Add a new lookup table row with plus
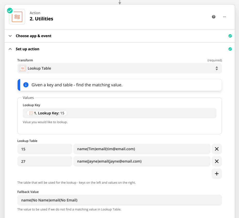 [217, 174]
